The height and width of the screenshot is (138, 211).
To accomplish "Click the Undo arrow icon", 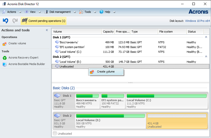I will (x=5, y=21).
